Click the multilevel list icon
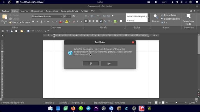 (x=98, y=16)
